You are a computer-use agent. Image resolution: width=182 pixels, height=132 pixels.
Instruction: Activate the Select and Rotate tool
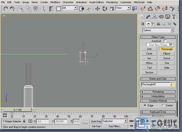[x=105, y=9]
